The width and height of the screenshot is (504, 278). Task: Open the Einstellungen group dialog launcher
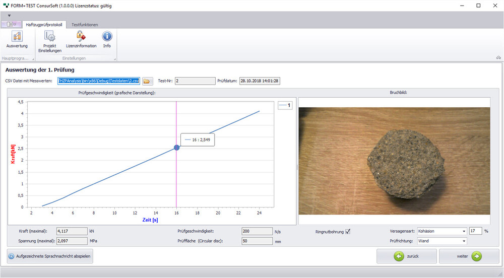pos(114,59)
